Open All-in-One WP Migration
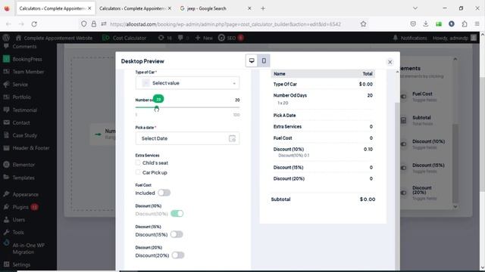 29,249
